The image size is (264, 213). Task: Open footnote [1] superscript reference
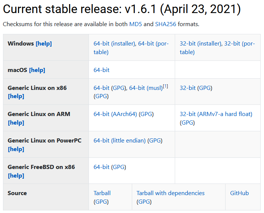pos(165,86)
